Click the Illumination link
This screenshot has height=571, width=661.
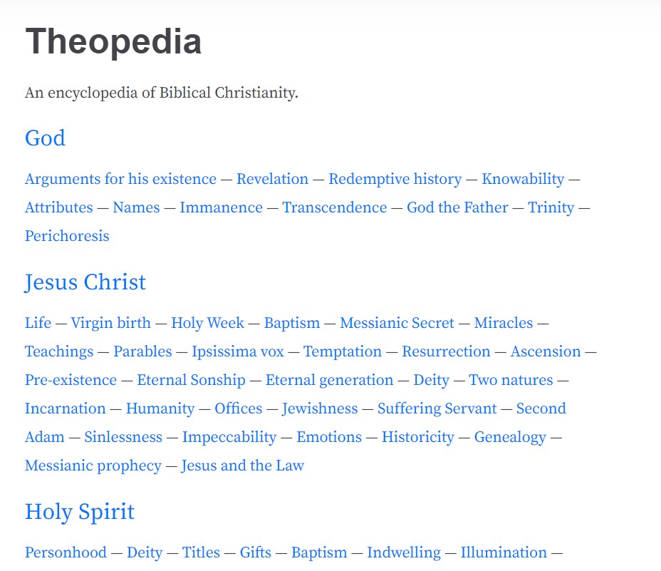pos(504,552)
